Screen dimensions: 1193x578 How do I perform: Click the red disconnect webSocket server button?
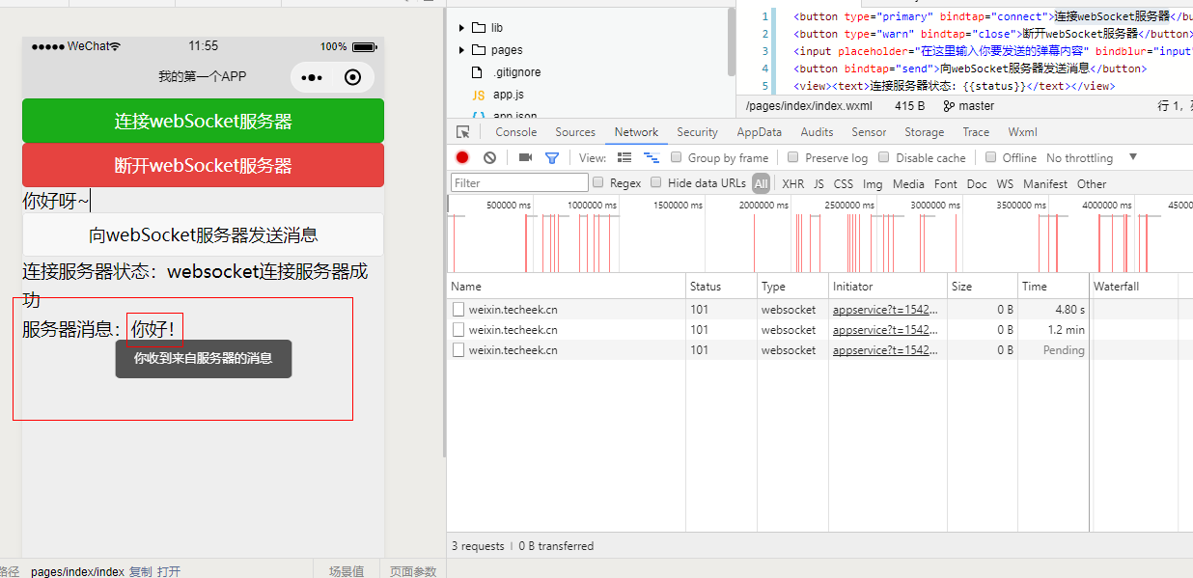point(203,165)
